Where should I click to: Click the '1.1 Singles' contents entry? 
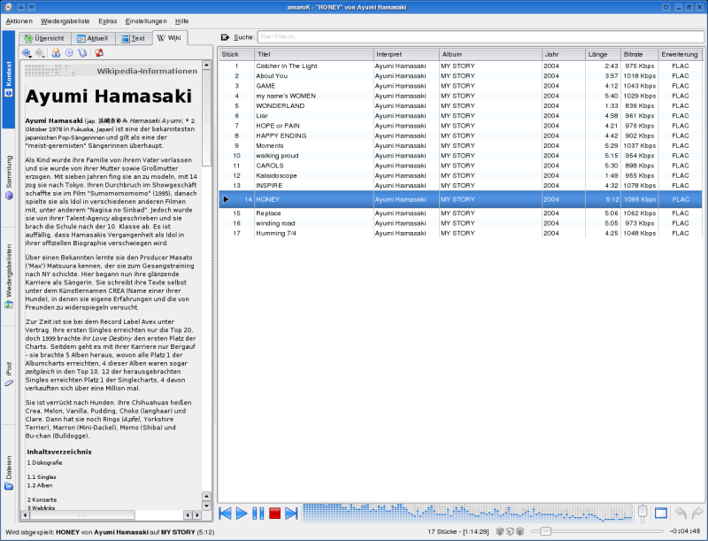[42, 477]
